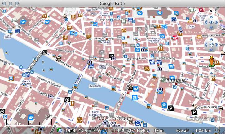The height and width of the screenshot is (134, 225).
Task: Click the Eye alt 1.02 km readout
Action: coord(193,130)
